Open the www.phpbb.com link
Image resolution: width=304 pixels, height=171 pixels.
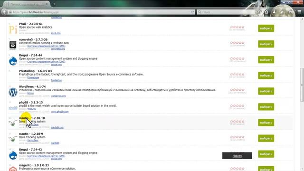[x=59, y=112]
